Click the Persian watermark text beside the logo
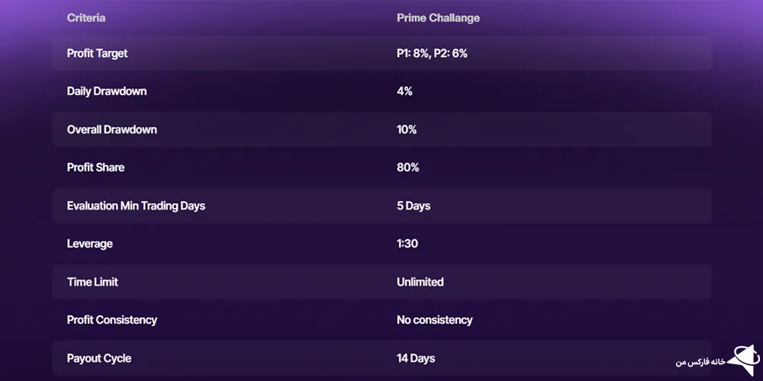 pyautogui.click(x=700, y=361)
